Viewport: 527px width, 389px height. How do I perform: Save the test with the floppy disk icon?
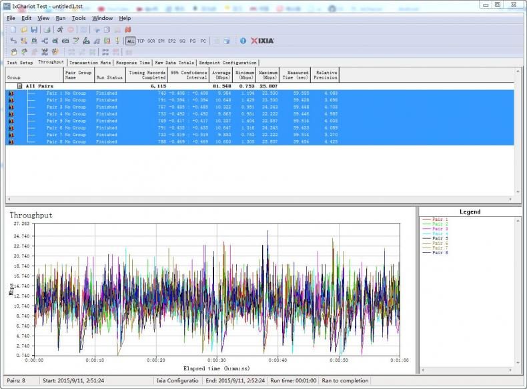[34, 29]
